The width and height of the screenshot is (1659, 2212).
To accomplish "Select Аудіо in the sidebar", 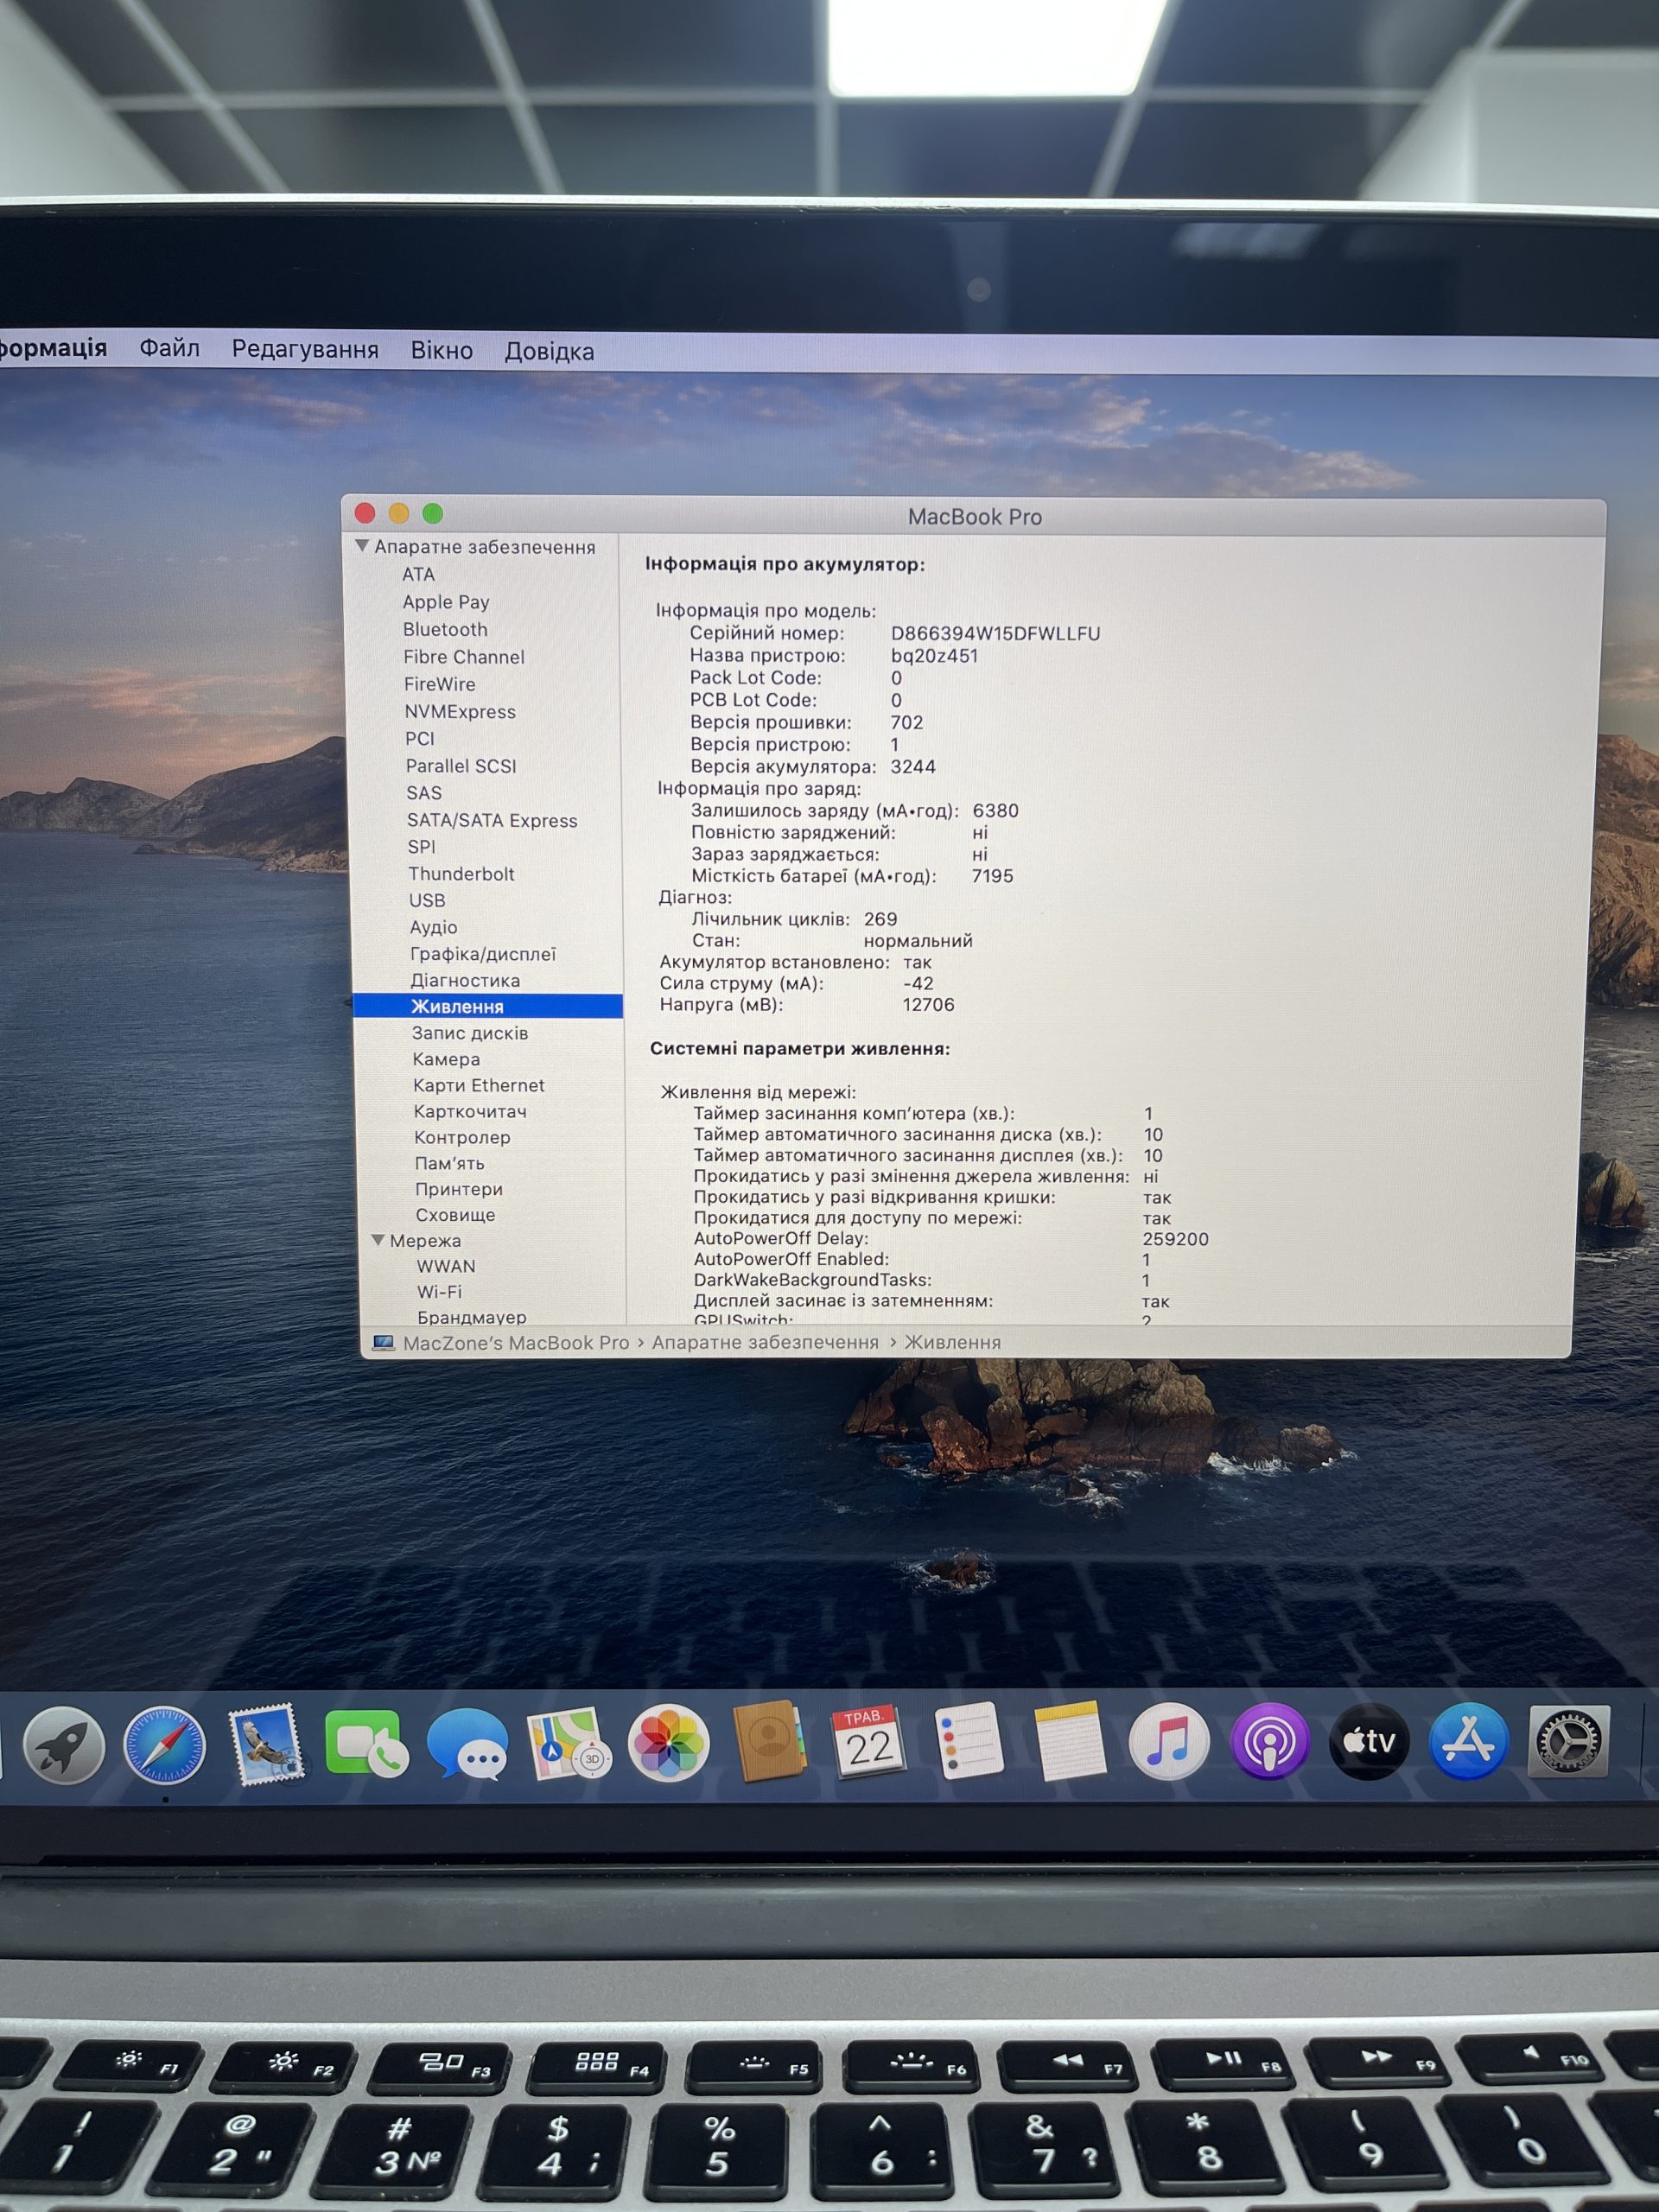I will pos(433,927).
